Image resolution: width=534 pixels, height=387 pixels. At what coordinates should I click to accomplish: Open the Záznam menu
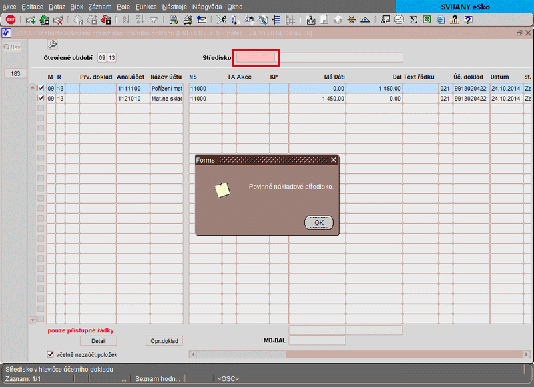click(x=99, y=7)
